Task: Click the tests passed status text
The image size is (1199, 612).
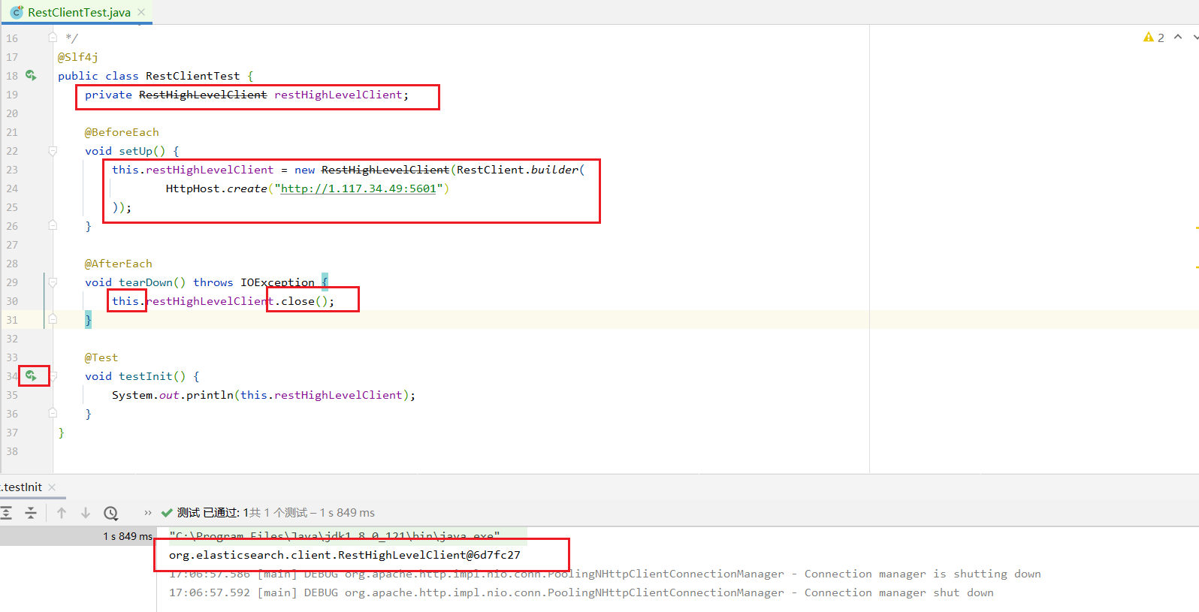Action: tap(276, 513)
